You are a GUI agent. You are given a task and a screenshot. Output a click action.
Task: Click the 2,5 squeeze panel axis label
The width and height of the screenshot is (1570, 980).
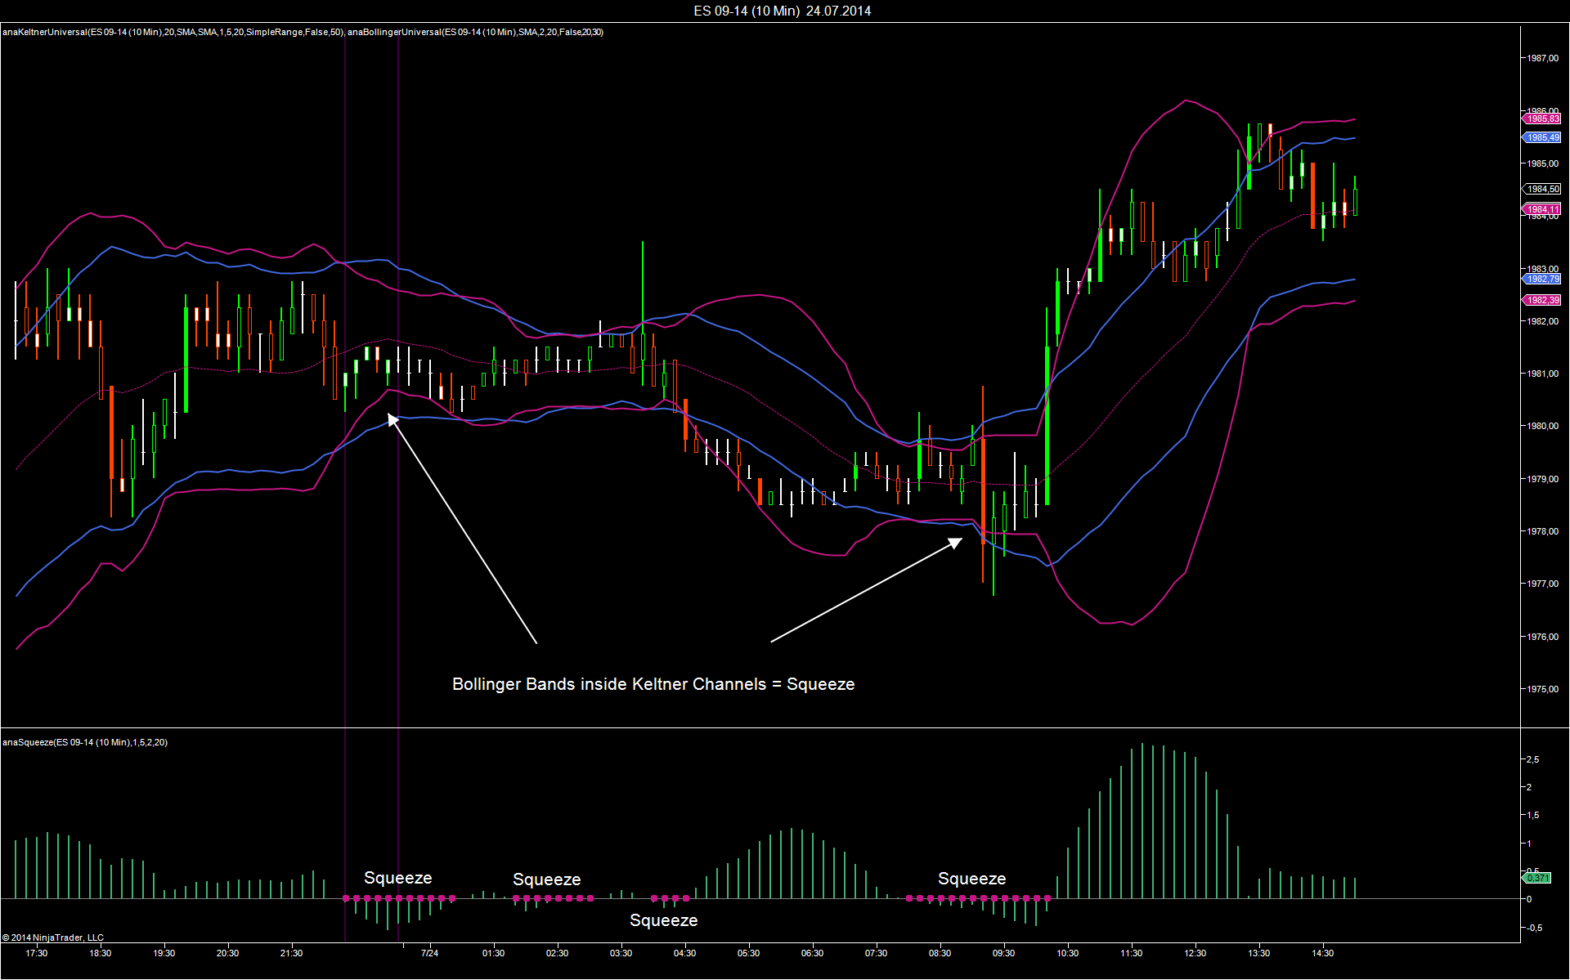(x=1532, y=759)
